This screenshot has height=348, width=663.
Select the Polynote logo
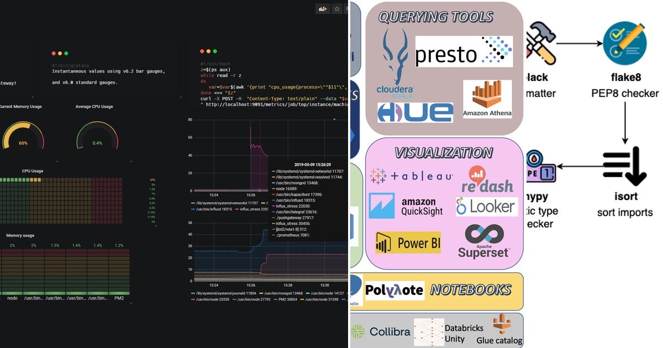point(394,290)
